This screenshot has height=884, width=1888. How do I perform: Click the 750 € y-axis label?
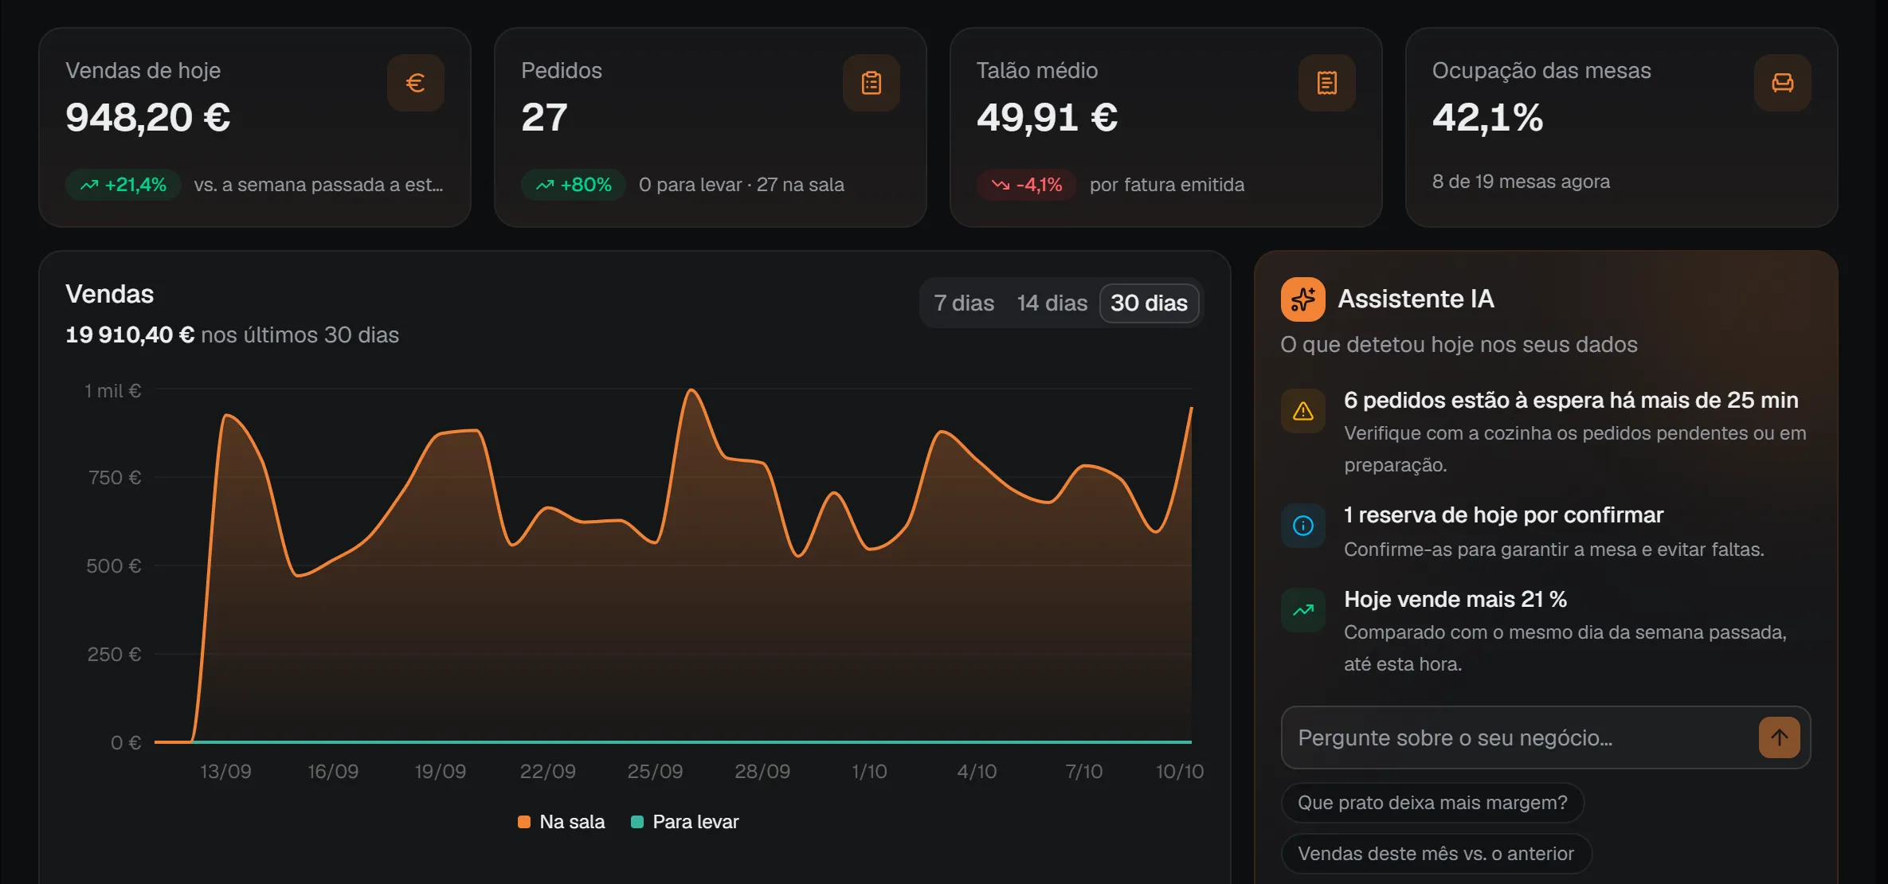tap(115, 478)
